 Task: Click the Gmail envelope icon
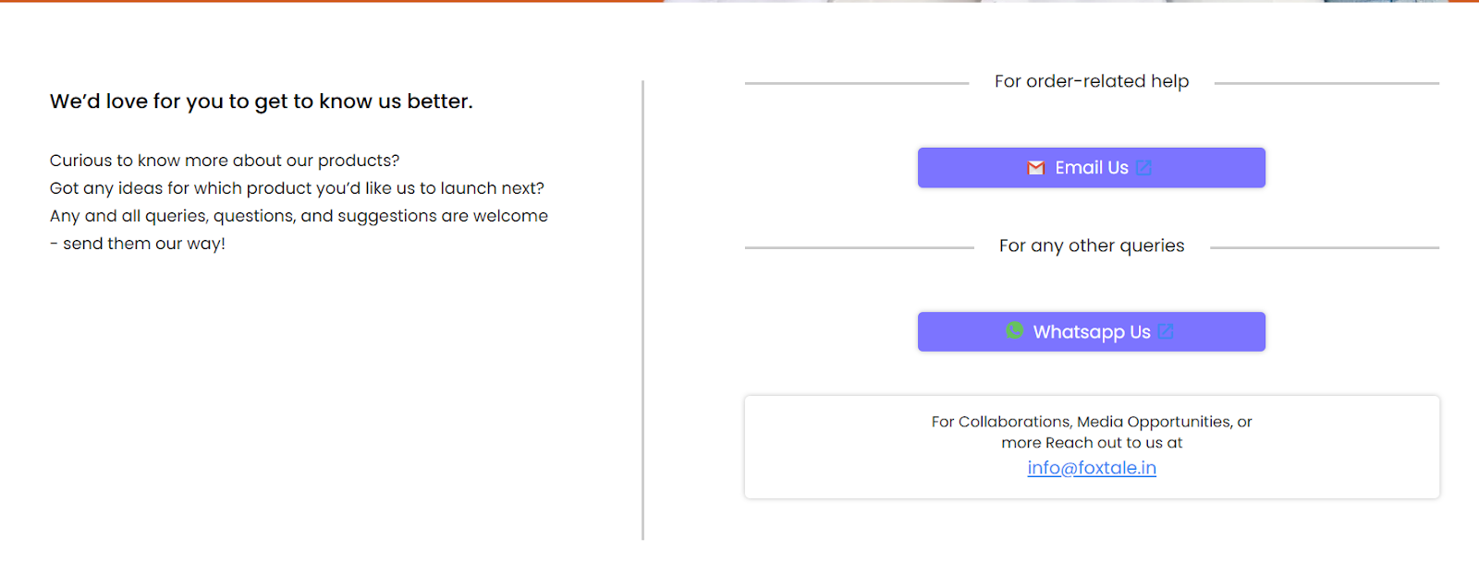pos(1035,168)
